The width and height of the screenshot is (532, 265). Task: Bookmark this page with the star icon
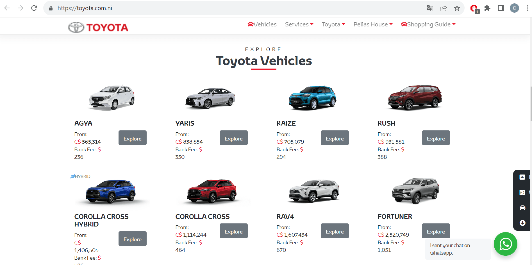click(x=457, y=8)
